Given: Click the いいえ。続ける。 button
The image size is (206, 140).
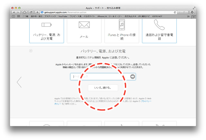Looking at the screenshot, I should click(x=103, y=88).
